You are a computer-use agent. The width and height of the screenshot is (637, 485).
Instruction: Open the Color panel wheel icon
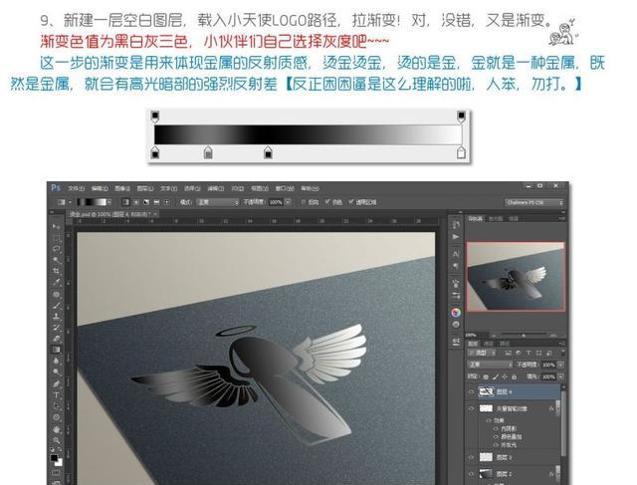(x=456, y=313)
